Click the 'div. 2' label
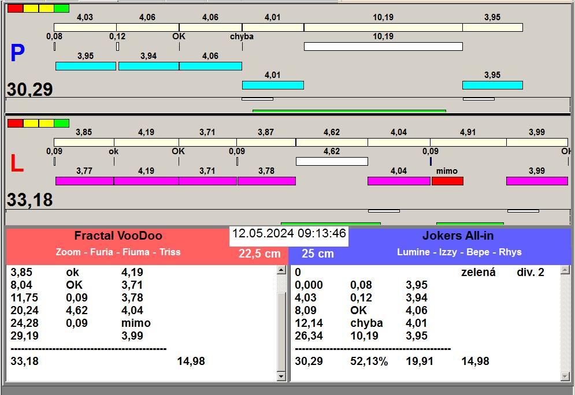 click(531, 272)
